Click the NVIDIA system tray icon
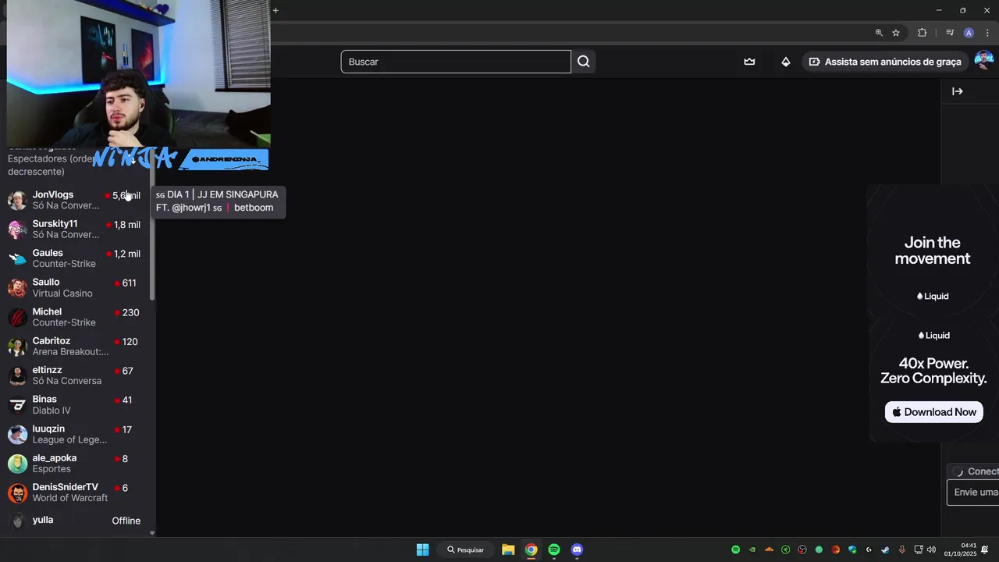The width and height of the screenshot is (999, 562). [x=752, y=550]
